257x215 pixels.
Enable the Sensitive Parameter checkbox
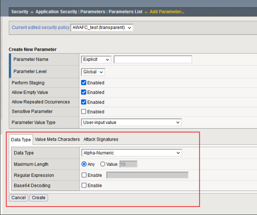[x=84, y=112]
